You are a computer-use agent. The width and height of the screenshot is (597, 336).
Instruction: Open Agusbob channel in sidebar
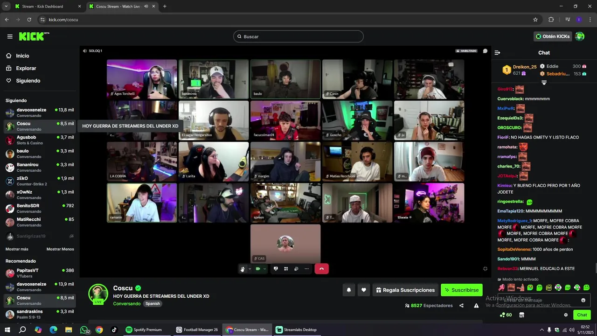[x=40, y=140]
